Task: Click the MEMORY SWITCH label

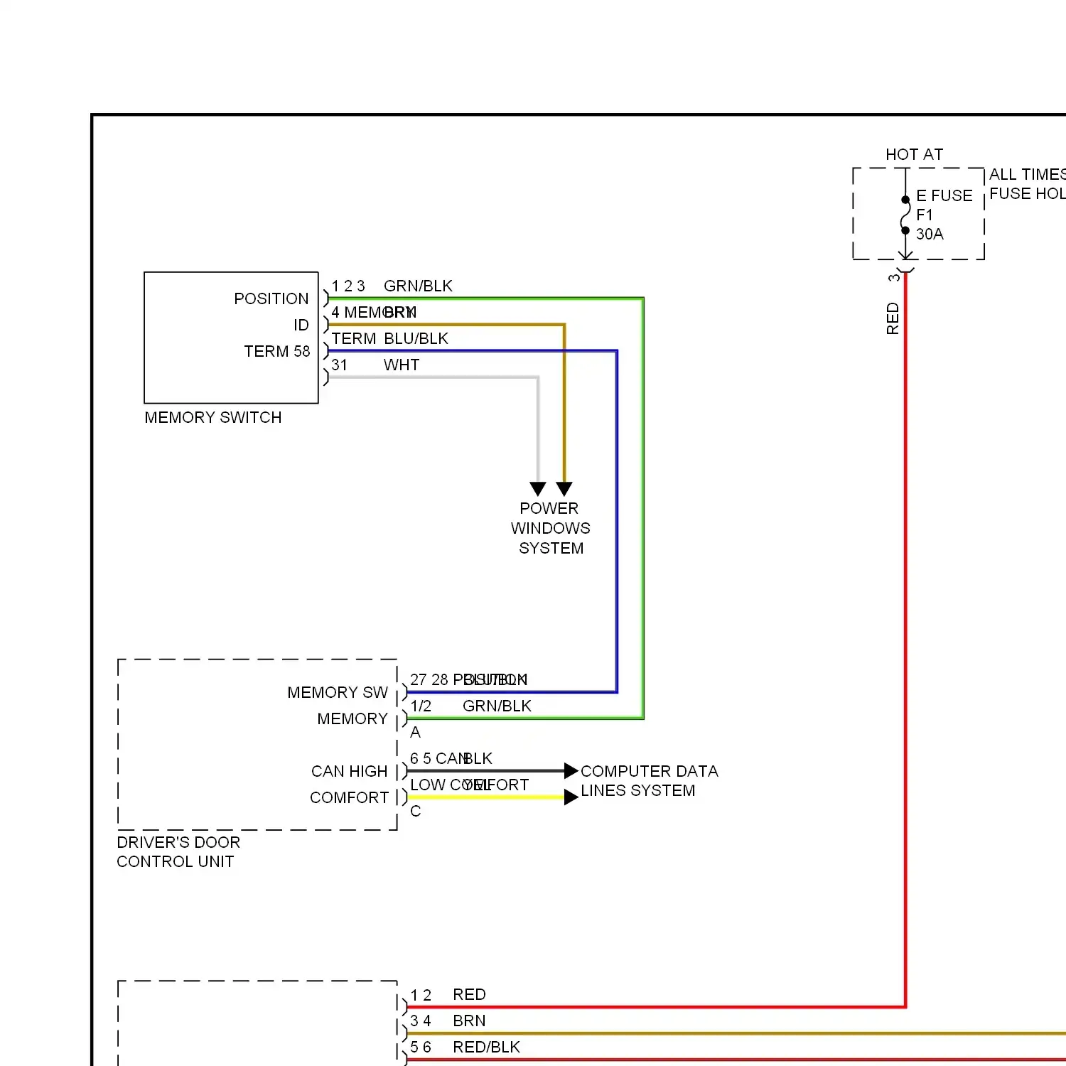Action: (213, 418)
